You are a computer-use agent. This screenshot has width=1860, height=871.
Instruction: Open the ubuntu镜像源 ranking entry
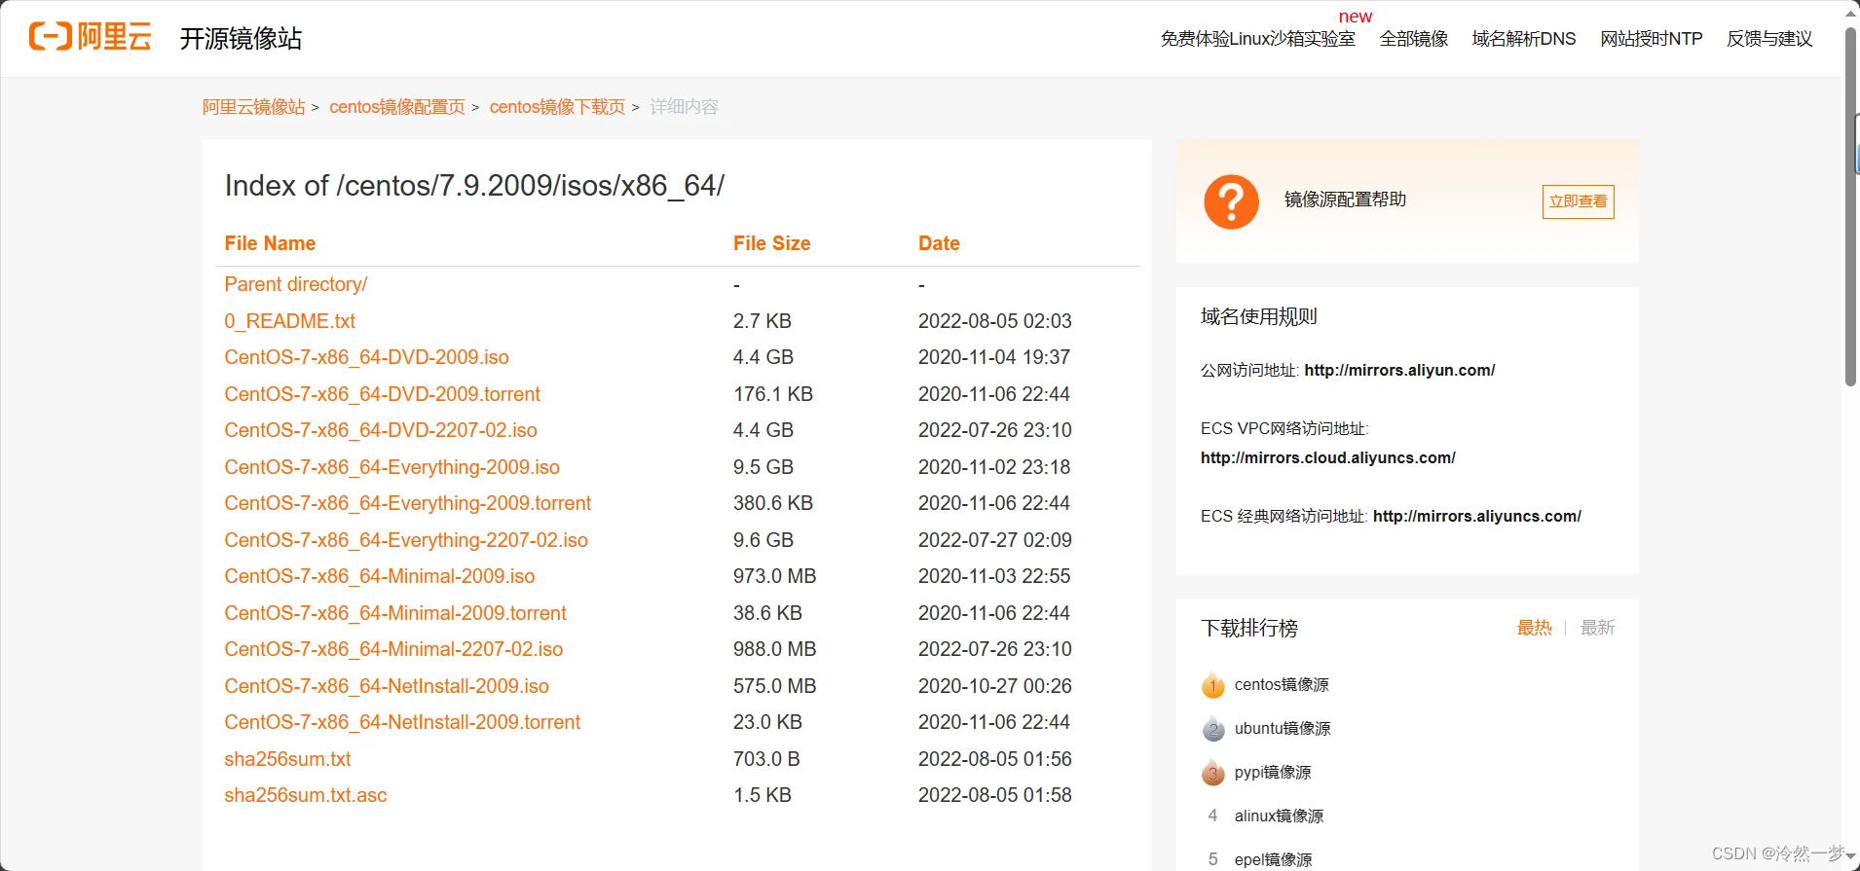click(1282, 728)
